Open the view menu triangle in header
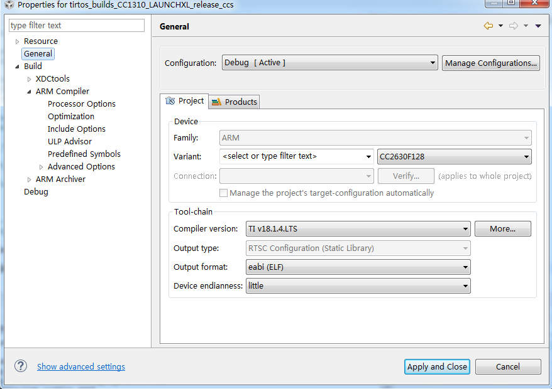This screenshot has width=552, height=389. [538, 26]
